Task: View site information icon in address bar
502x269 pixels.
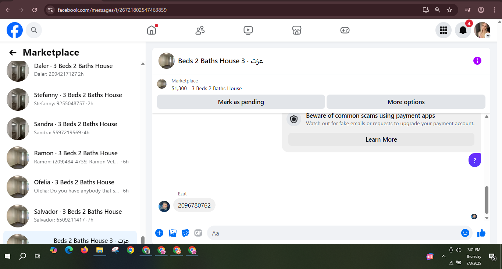Action: (50, 10)
